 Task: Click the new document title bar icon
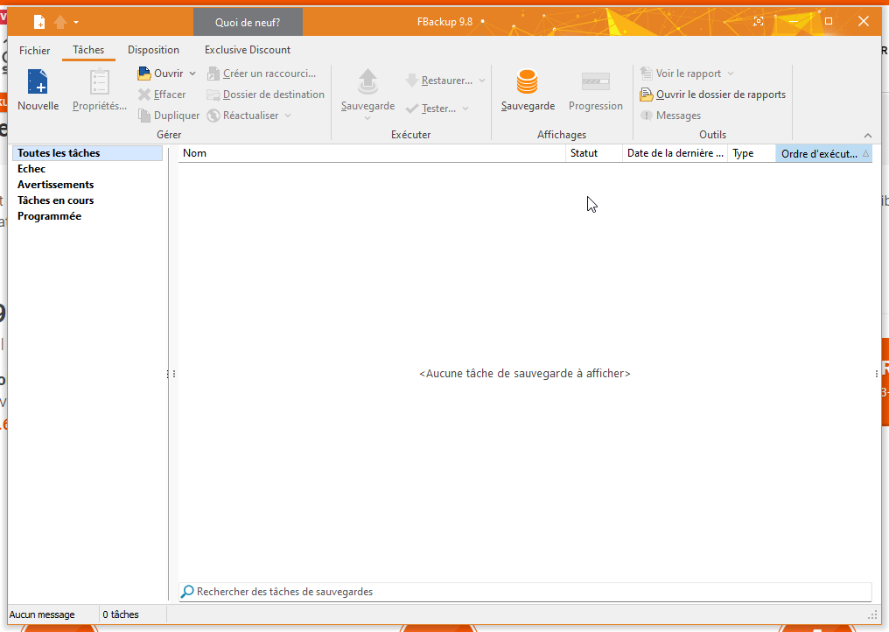[x=39, y=22]
